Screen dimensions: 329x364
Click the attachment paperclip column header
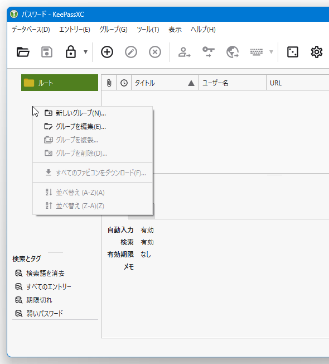click(x=109, y=83)
